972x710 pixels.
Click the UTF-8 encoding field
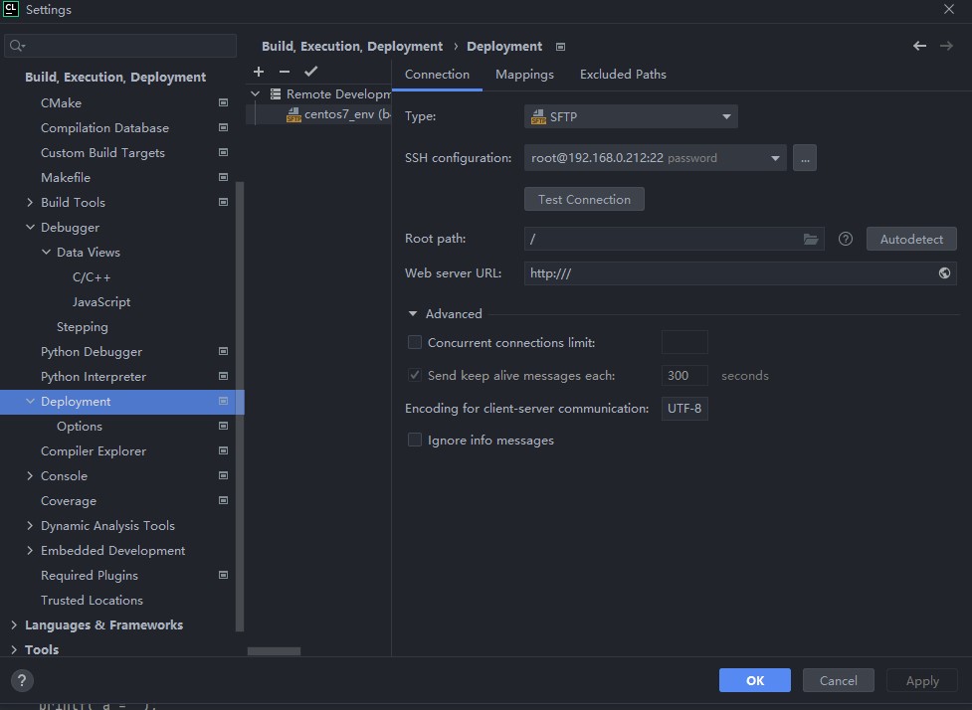coord(684,409)
